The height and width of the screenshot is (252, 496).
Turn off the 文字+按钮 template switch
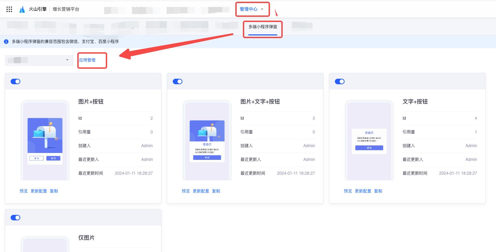pyautogui.click(x=340, y=81)
